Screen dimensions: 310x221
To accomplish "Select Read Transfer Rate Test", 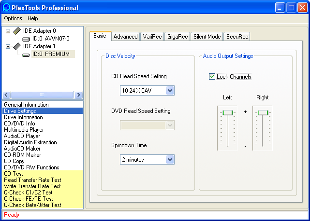I will (x=43, y=180).
